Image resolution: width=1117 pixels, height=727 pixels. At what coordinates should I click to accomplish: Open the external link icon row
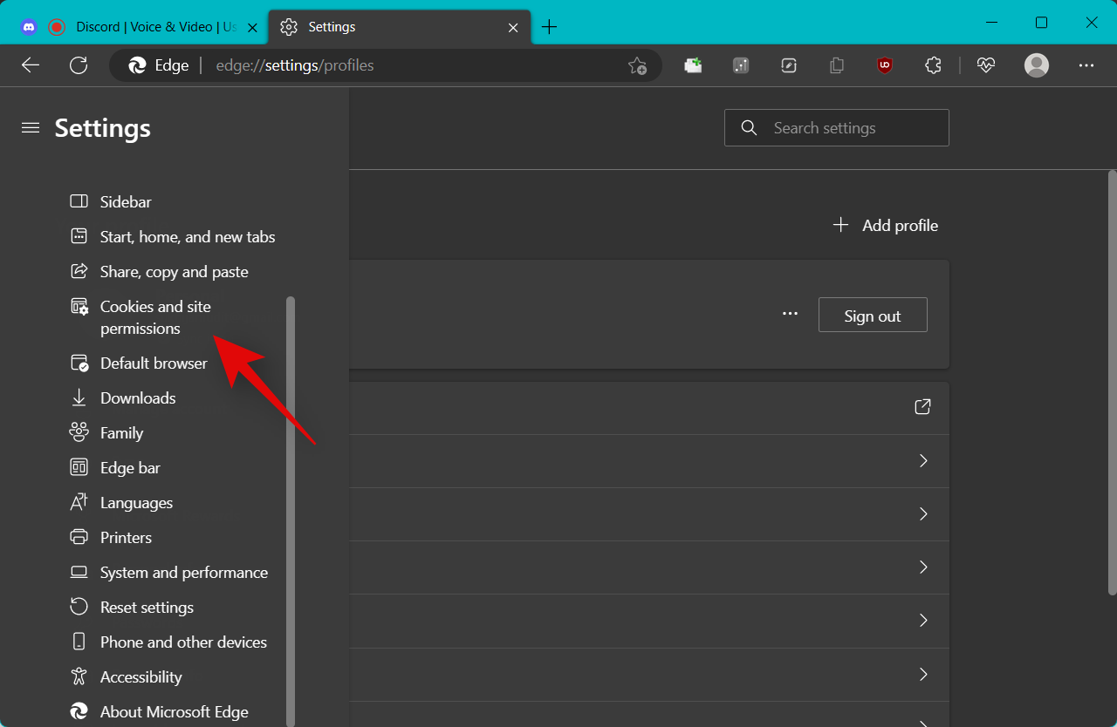(922, 407)
